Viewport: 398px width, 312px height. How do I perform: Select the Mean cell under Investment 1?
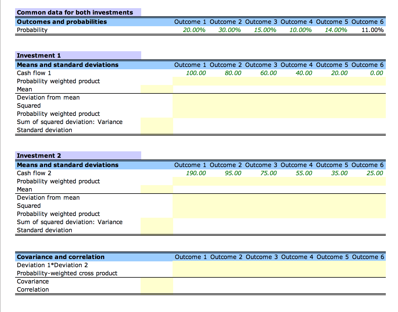click(x=156, y=89)
